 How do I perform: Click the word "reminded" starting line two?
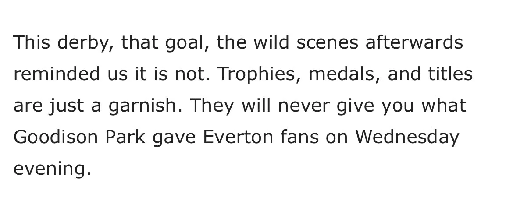pos(57,74)
